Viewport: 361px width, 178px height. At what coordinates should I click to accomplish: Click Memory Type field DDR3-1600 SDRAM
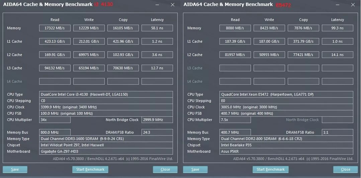[106, 139]
